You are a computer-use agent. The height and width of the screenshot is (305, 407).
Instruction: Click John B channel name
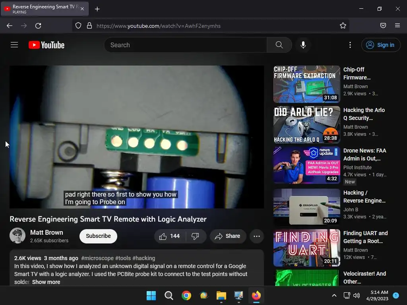351,209
